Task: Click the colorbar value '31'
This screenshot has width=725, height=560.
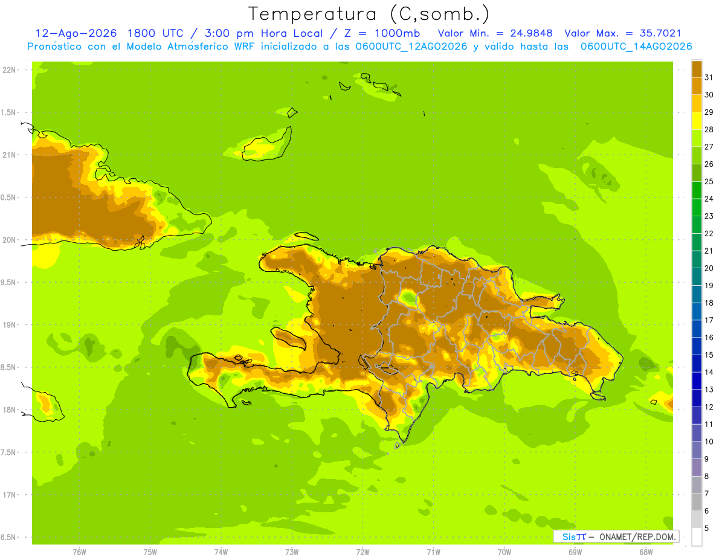Action: click(709, 77)
